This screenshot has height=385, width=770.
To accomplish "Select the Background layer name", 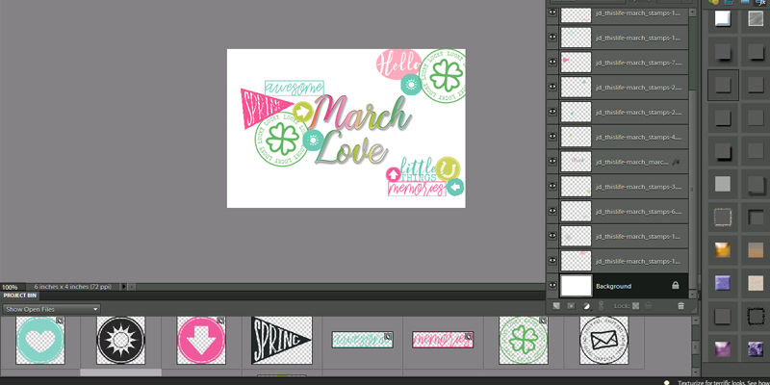I will [613, 286].
